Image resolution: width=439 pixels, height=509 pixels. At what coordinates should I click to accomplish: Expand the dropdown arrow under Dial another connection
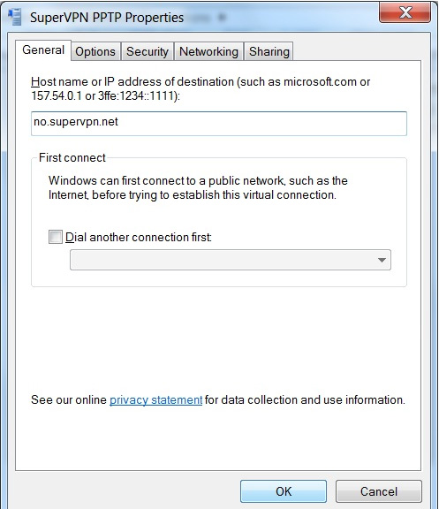[x=382, y=260]
